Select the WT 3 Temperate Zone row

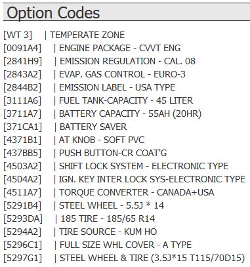(x=64, y=35)
